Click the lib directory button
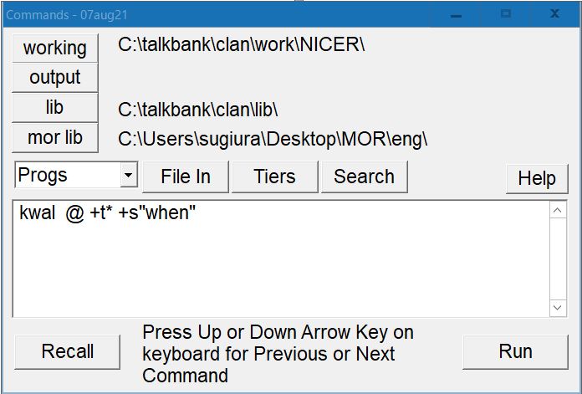 55,107
